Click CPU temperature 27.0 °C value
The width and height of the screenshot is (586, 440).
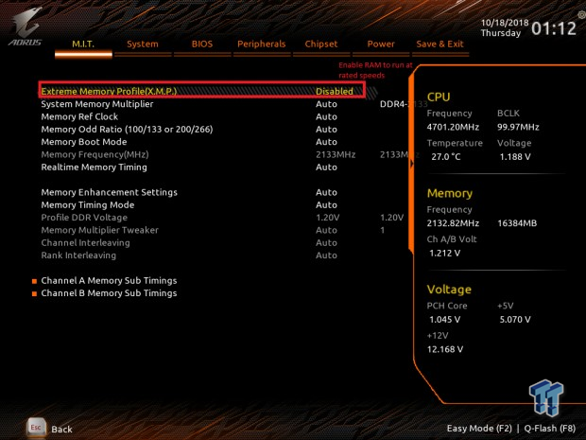[x=446, y=157]
